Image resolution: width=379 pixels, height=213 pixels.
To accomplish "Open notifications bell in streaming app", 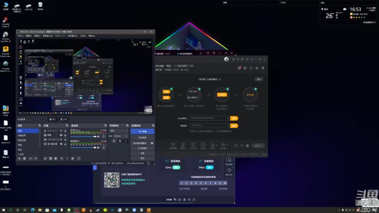I will (x=257, y=68).
